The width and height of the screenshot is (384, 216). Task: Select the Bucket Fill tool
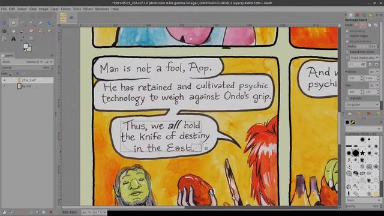click(x=13, y=31)
